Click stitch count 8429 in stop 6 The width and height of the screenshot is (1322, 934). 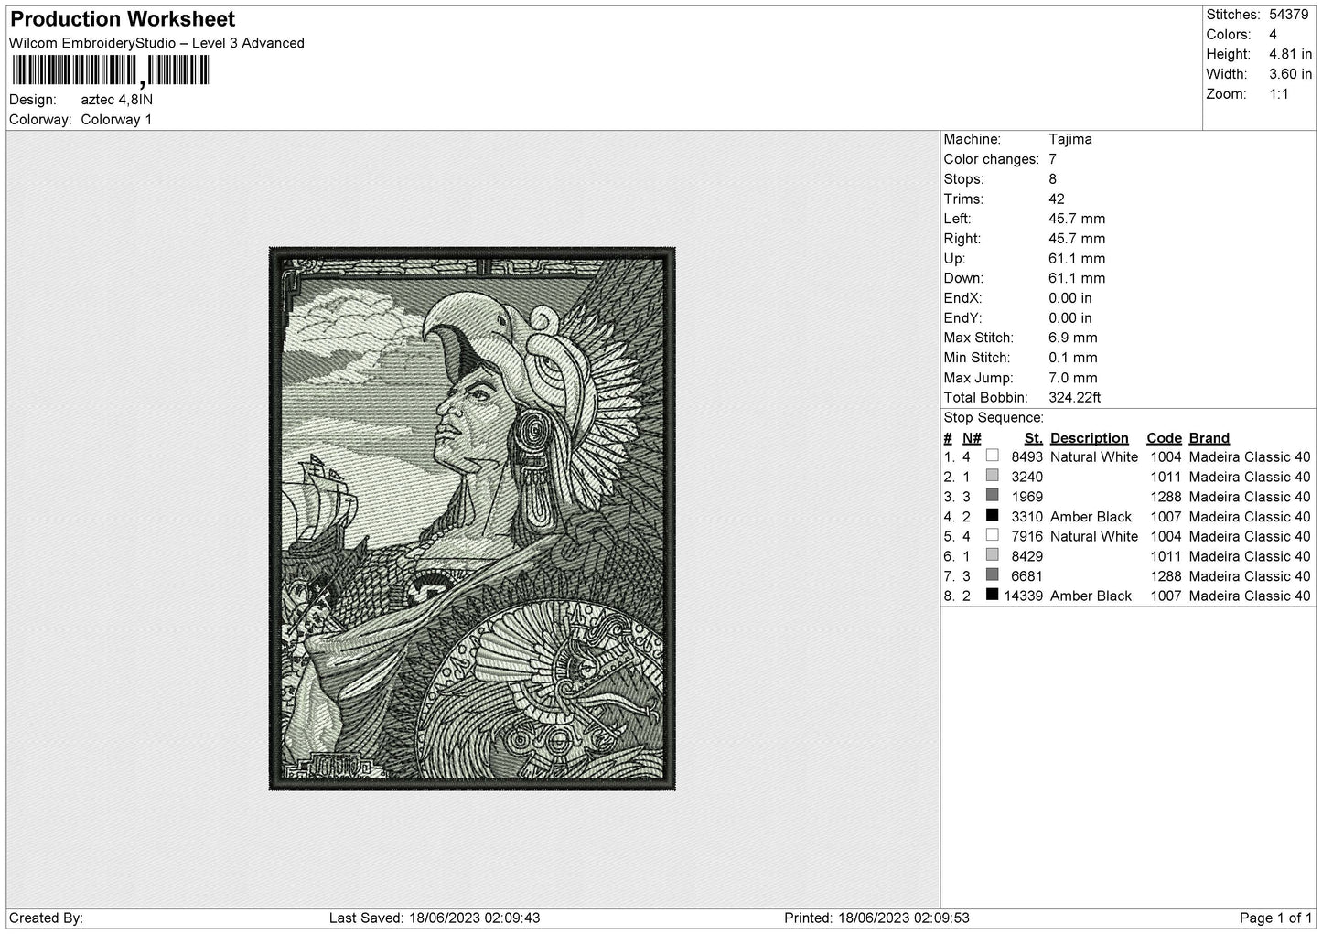(x=1027, y=556)
